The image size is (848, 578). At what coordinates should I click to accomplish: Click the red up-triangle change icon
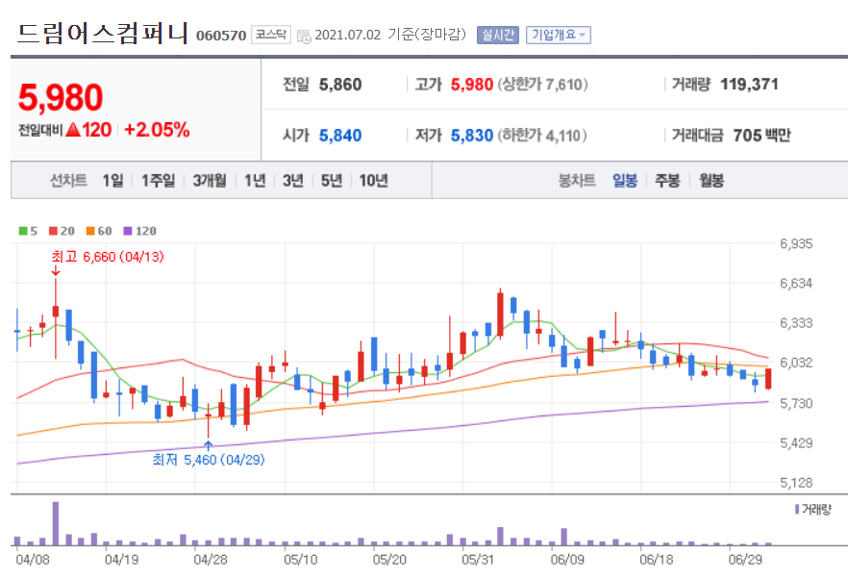tap(73, 130)
